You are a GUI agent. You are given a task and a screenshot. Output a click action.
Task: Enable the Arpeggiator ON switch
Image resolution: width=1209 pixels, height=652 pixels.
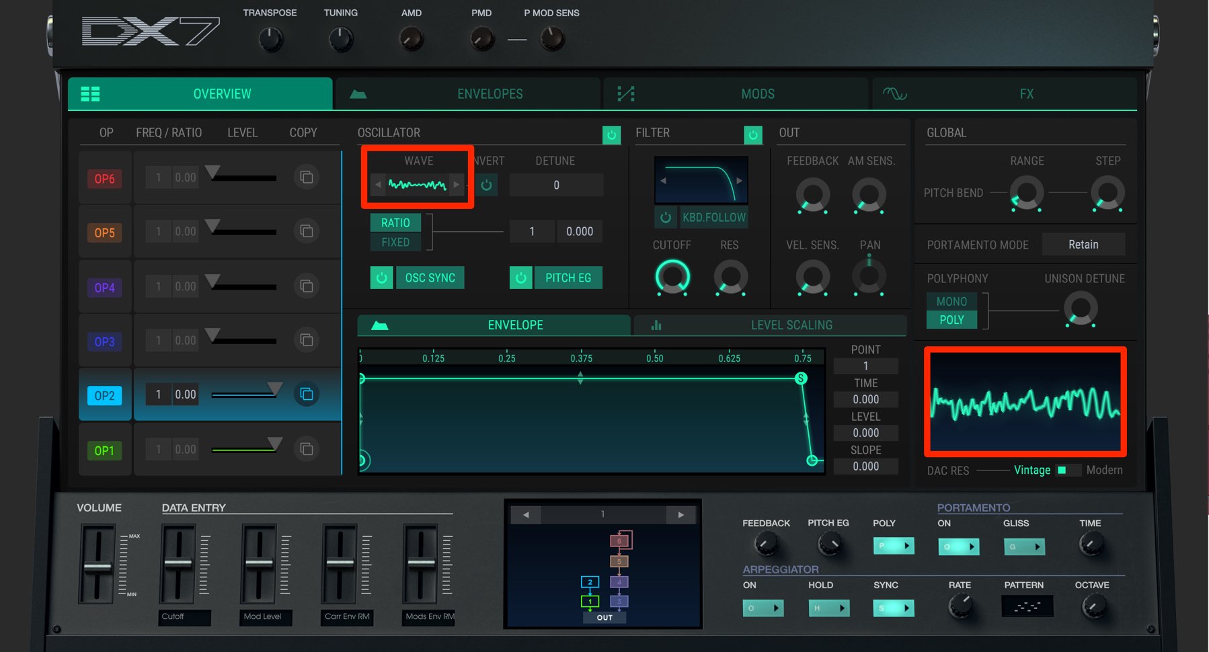pos(763,608)
